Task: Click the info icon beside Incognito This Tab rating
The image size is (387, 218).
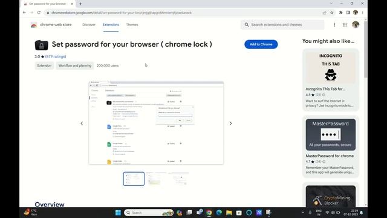Action: click(x=324, y=95)
